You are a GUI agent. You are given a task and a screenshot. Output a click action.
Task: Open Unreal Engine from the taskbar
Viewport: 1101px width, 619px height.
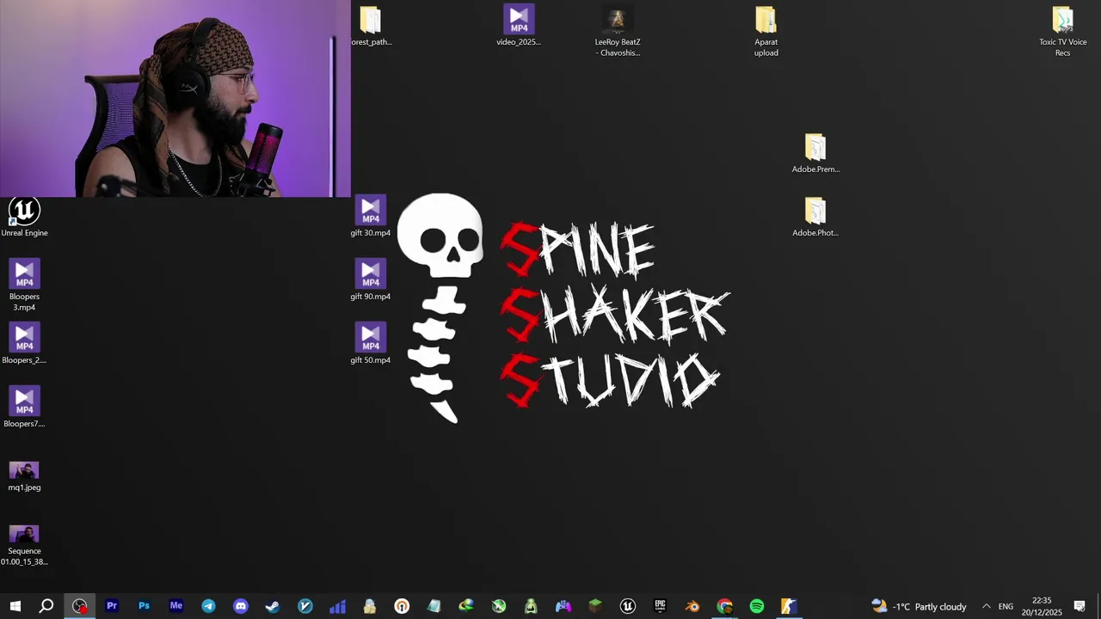[628, 606]
